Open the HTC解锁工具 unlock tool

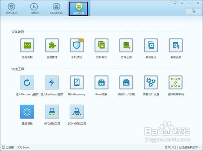click(x=52, y=112)
